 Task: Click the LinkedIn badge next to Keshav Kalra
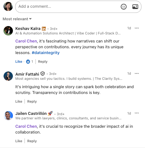(x=44, y=29)
